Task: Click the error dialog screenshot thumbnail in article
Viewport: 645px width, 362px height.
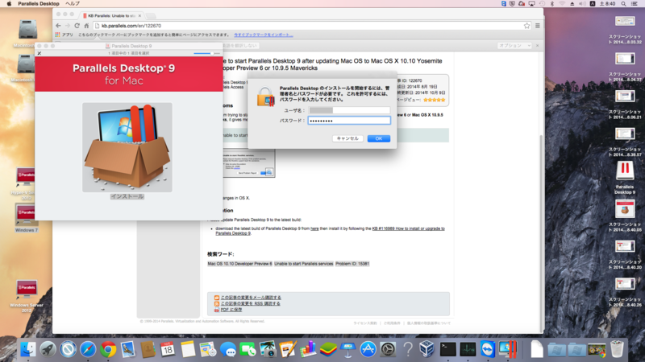Action: pyautogui.click(x=249, y=163)
